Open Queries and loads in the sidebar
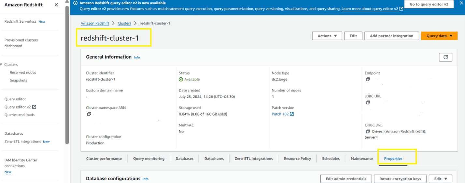The image size is (465, 183). (x=20, y=115)
